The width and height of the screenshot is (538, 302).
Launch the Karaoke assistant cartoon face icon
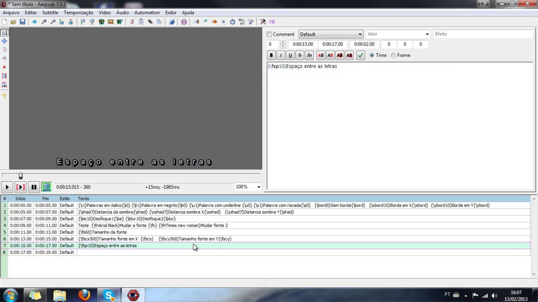[x=184, y=22]
